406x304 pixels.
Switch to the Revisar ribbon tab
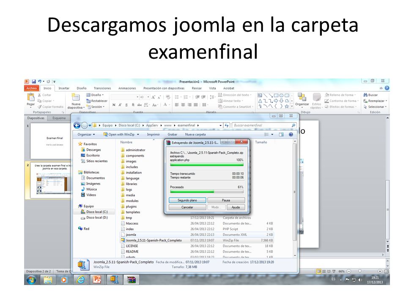pos(197,88)
